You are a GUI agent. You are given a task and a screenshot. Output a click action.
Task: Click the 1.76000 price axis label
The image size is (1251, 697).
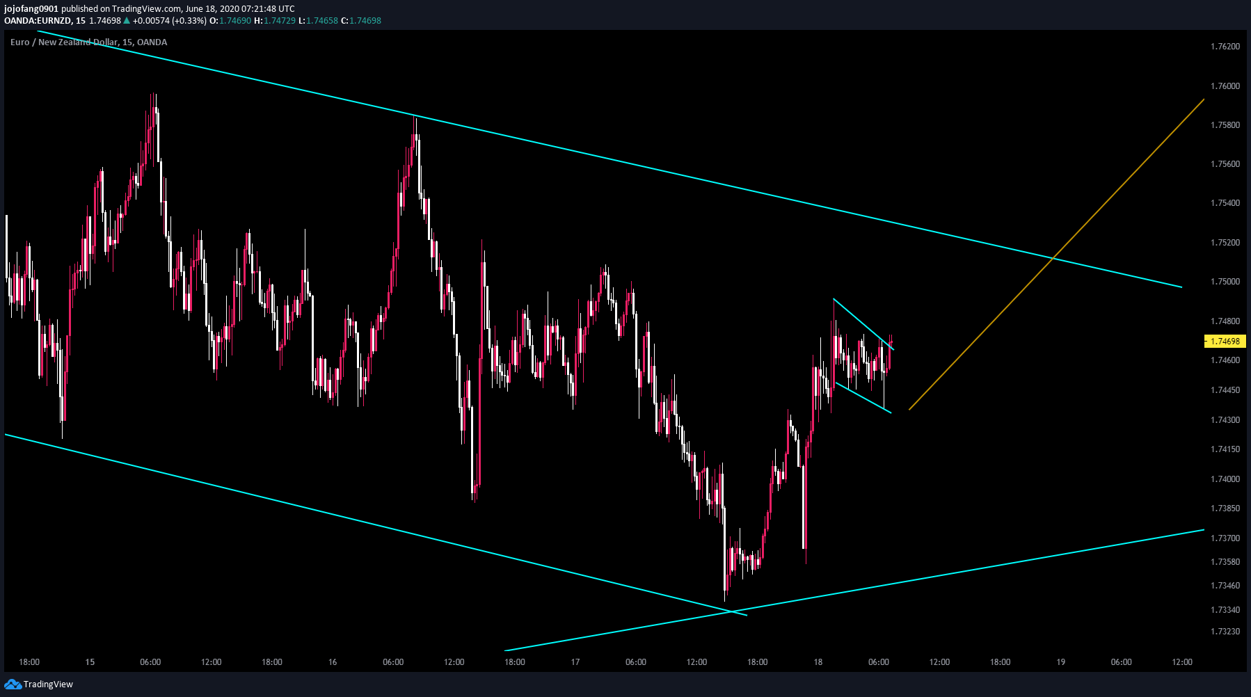coord(1225,86)
